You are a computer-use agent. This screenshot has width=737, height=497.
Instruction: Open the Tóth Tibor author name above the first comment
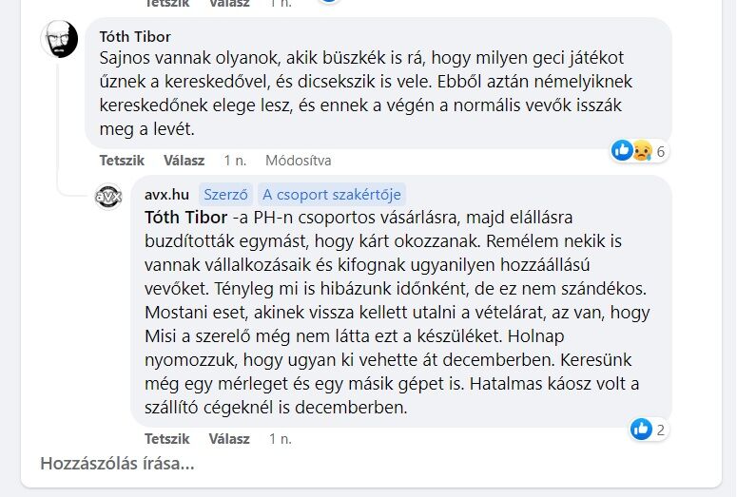click(x=135, y=36)
